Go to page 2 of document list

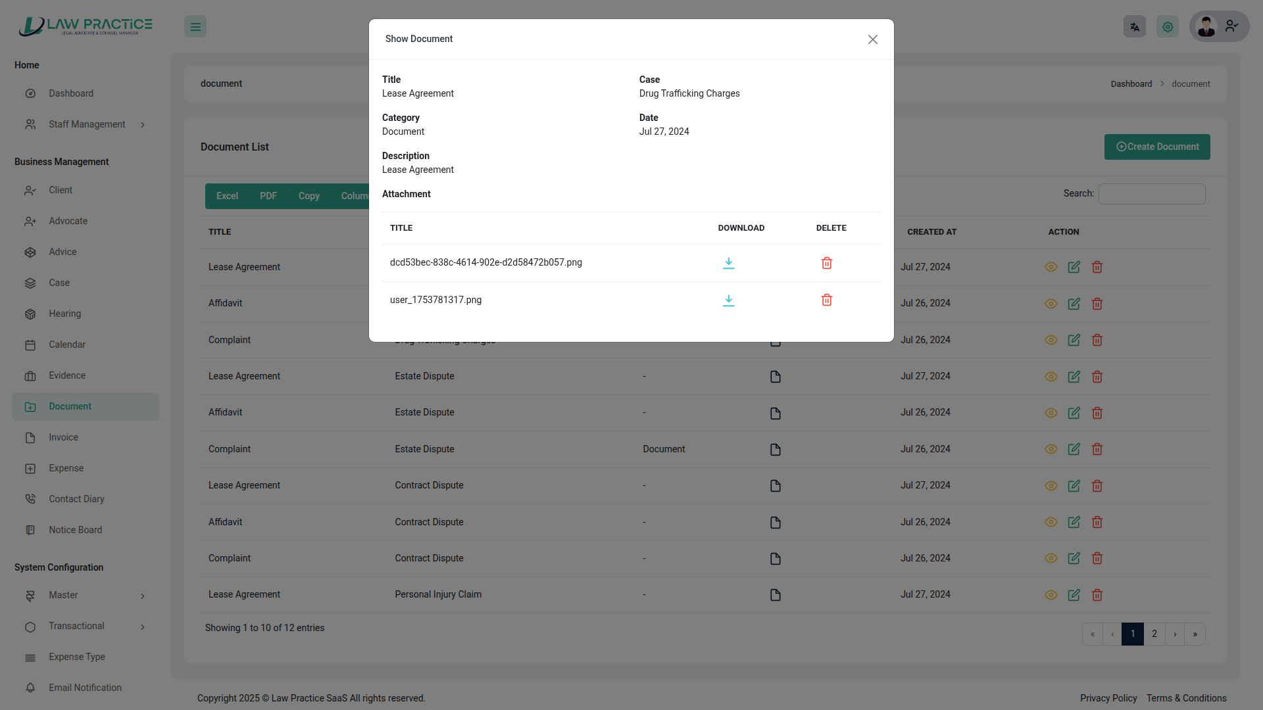(x=1154, y=634)
